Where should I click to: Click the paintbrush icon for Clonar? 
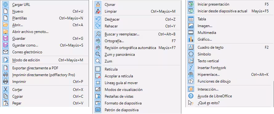98,5
